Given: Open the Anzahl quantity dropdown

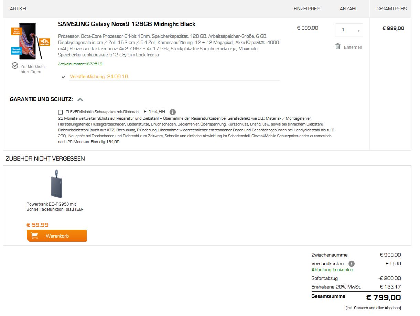Looking at the screenshot, I should 349,30.
